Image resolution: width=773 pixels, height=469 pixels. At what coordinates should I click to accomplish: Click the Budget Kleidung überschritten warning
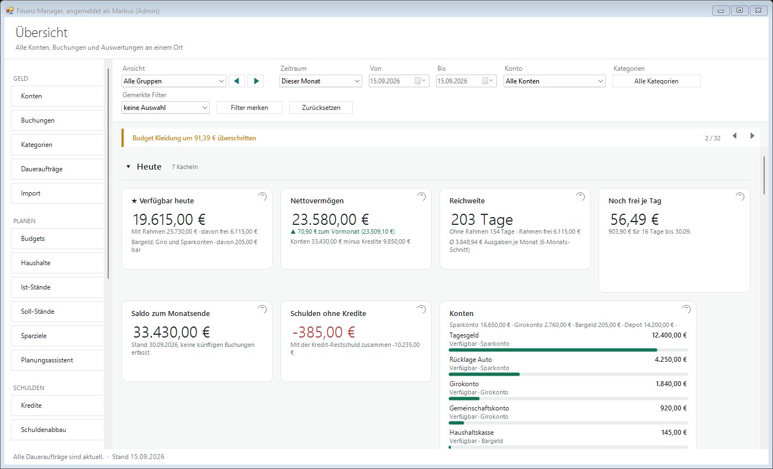(x=194, y=138)
